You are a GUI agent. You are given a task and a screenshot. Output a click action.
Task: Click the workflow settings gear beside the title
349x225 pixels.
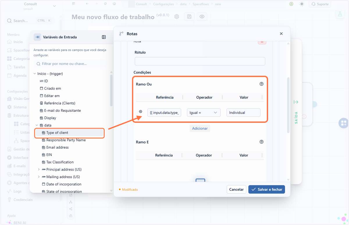(177, 17)
